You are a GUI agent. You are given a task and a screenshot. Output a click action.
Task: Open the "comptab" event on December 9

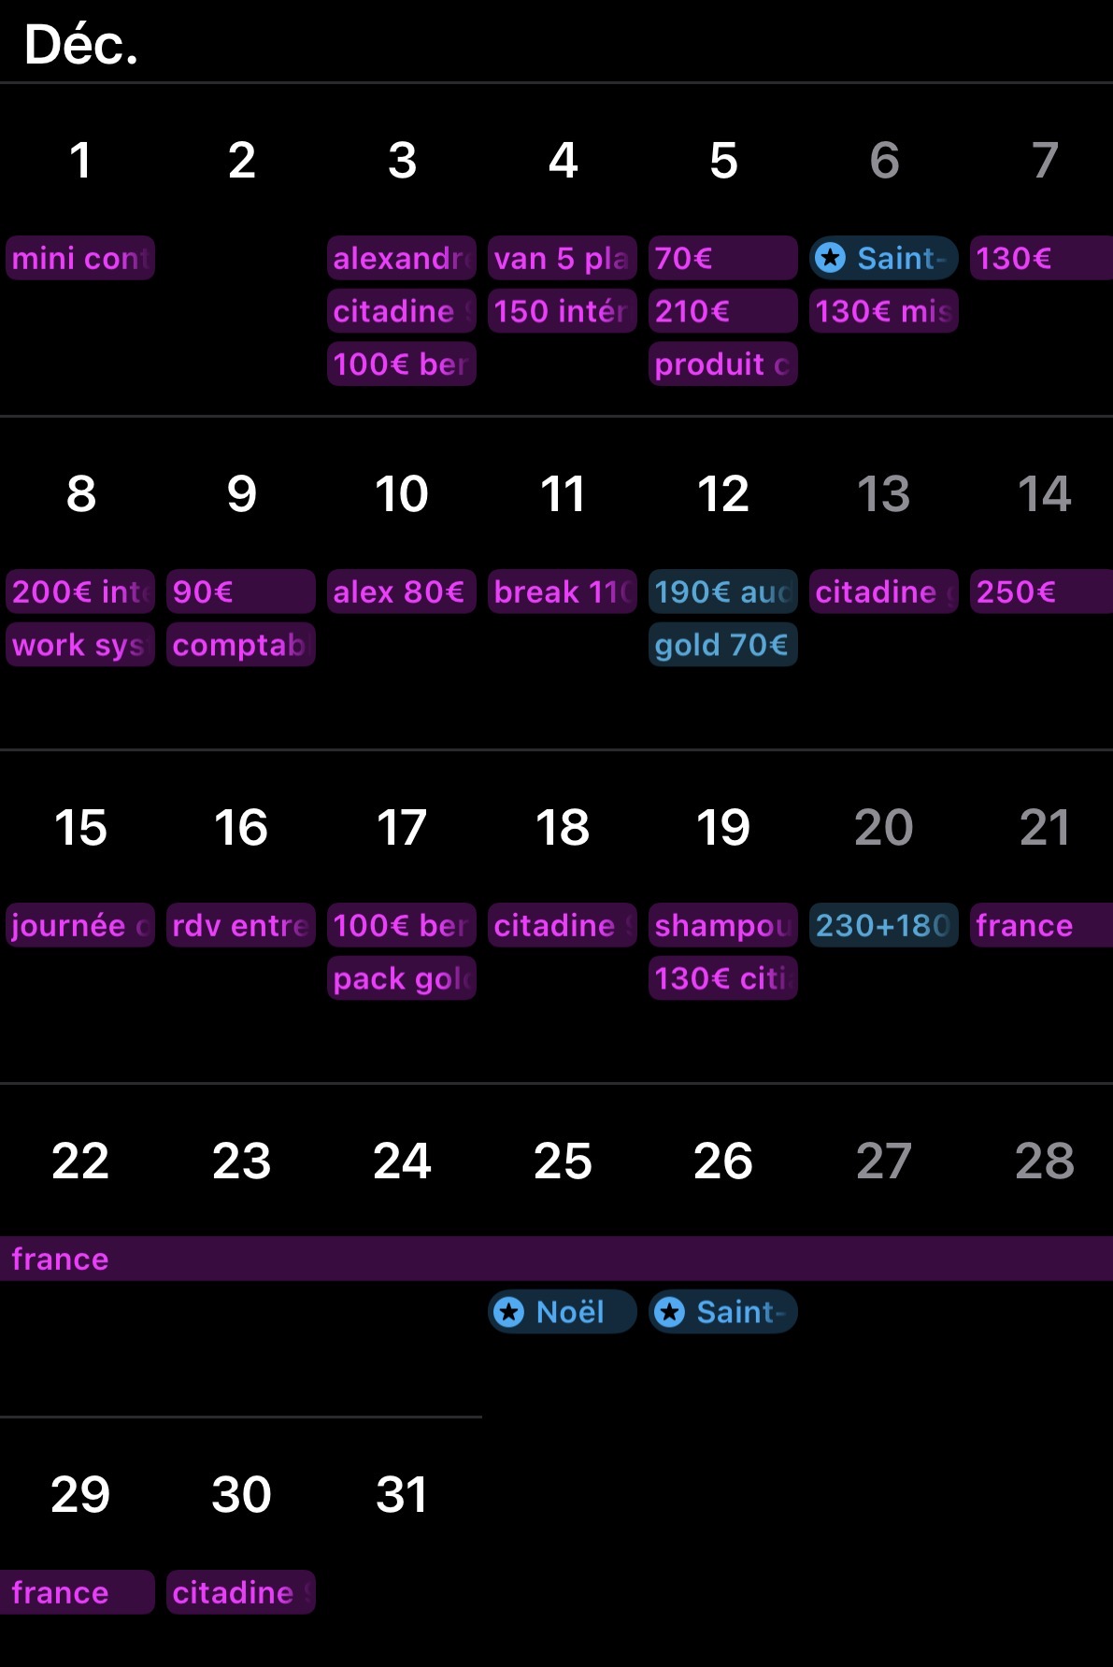[x=240, y=645]
